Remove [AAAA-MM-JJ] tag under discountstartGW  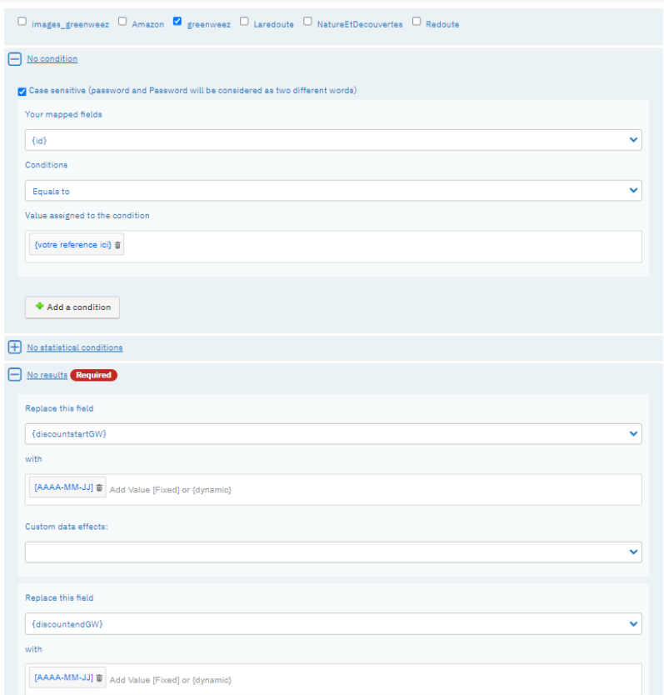tap(99, 487)
